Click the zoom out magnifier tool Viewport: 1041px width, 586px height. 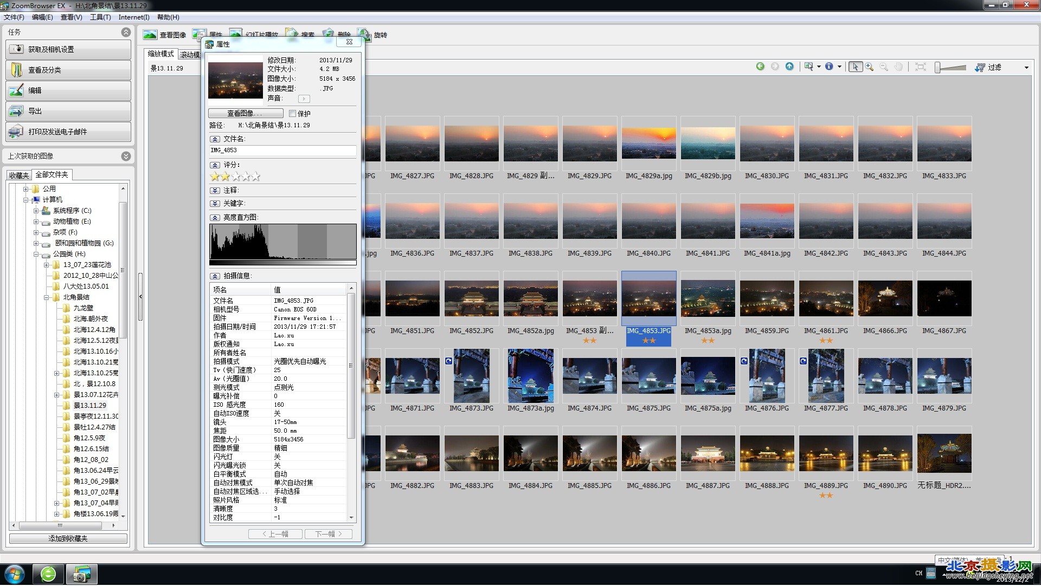884,67
